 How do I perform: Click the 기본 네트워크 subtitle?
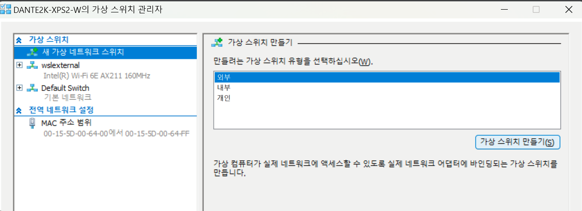(67, 97)
